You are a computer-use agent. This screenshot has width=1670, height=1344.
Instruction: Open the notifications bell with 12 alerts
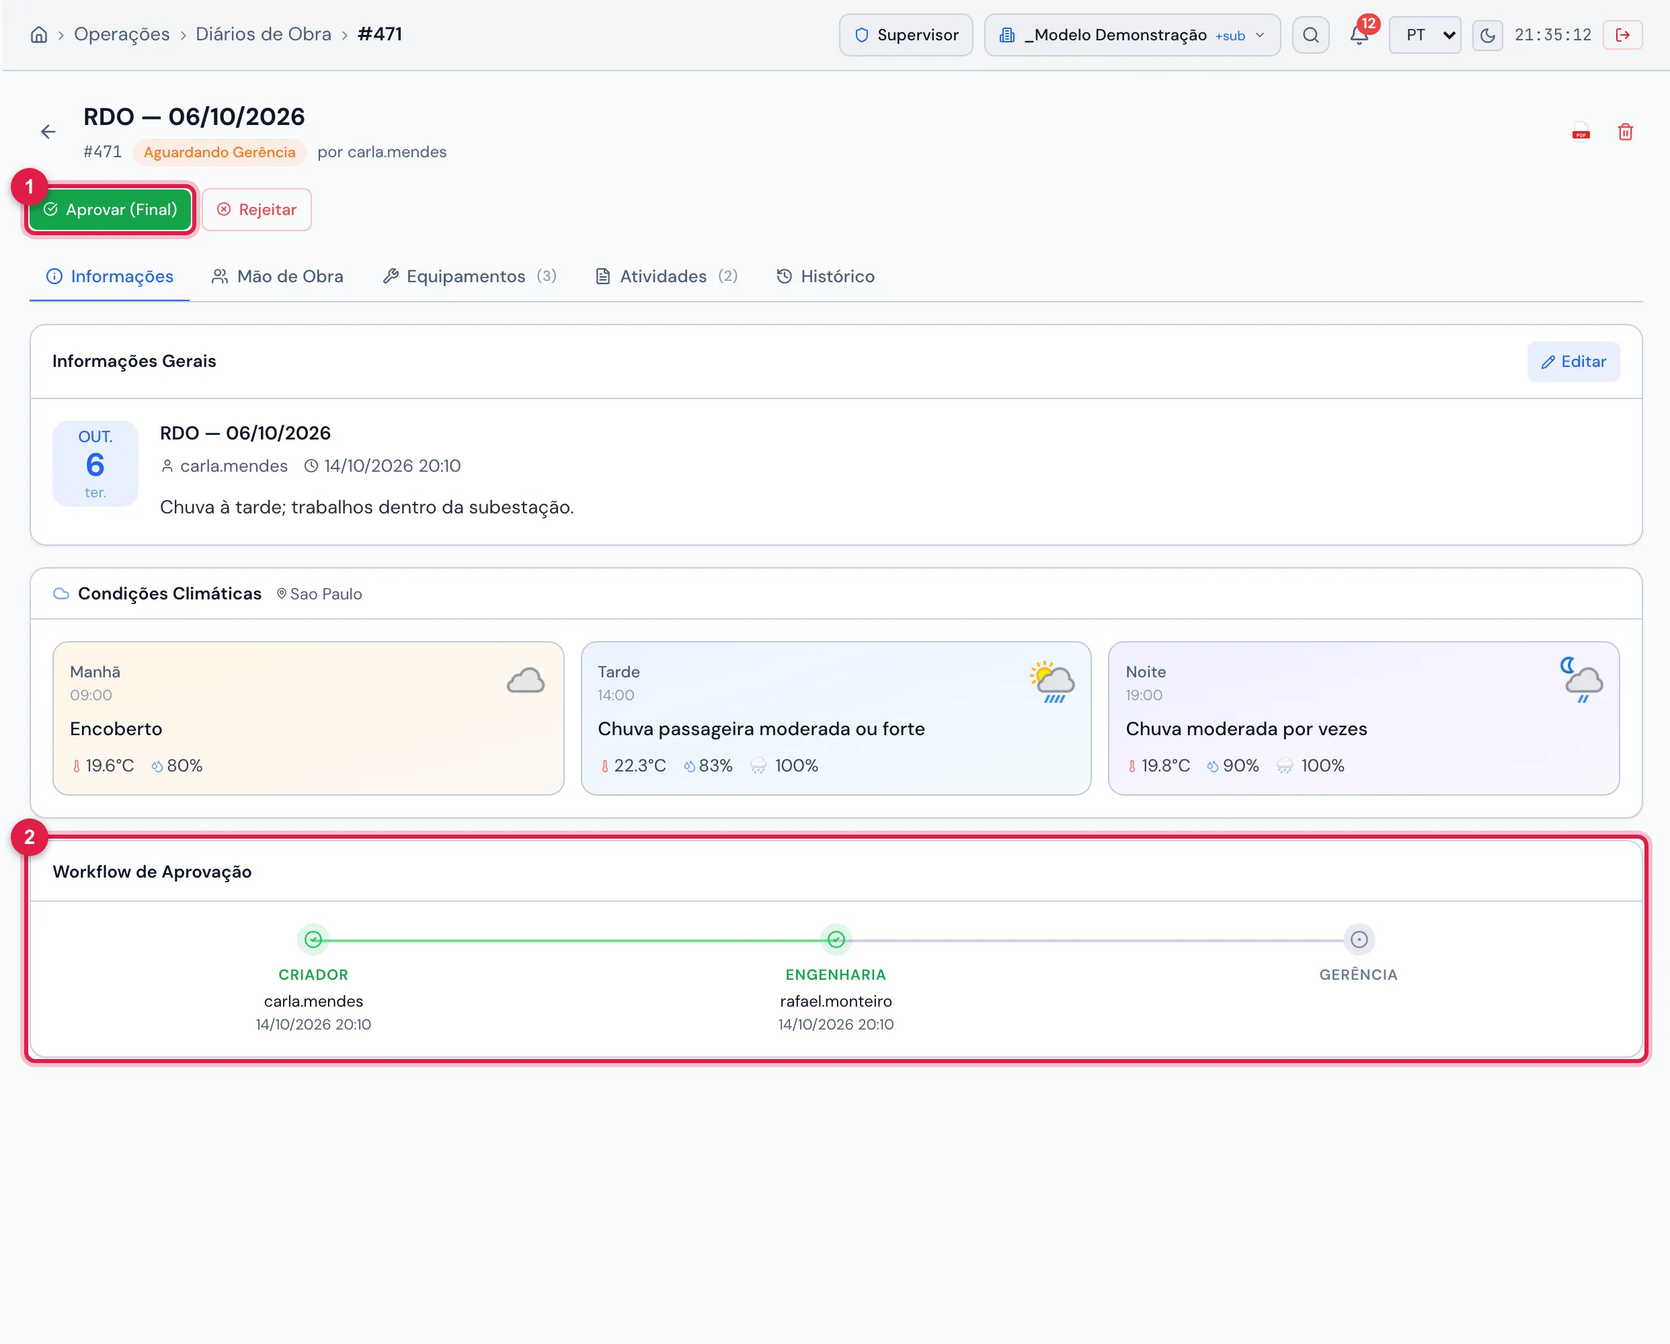pyautogui.click(x=1359, y=35)
